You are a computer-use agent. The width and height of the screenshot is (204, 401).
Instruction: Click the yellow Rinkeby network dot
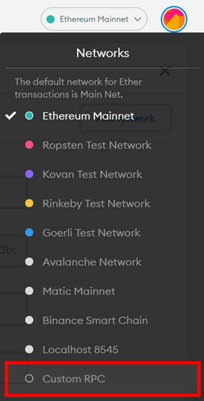[29, 203]
